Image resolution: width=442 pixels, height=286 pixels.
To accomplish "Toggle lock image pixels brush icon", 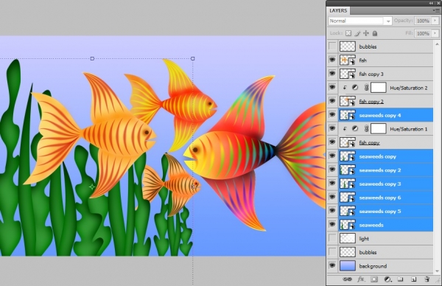I will (357, 33).
